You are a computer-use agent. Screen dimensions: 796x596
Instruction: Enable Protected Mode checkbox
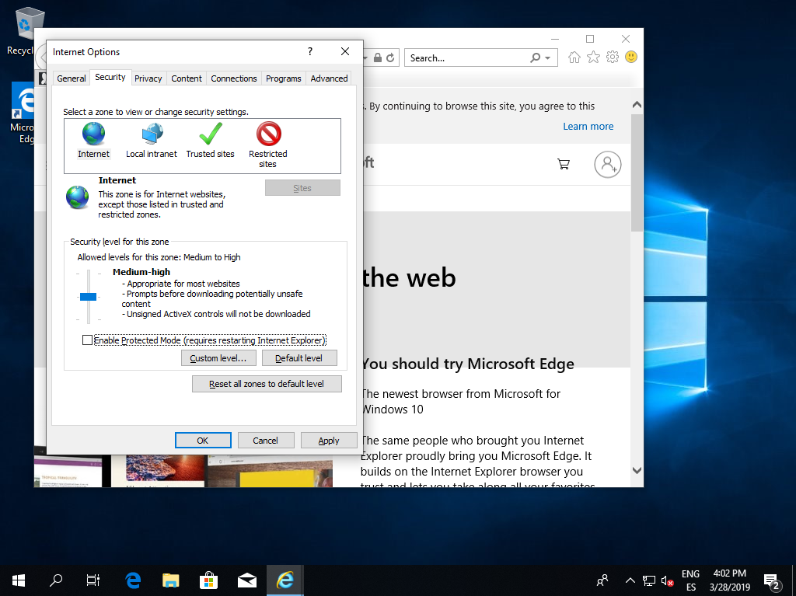pos(87,340)
